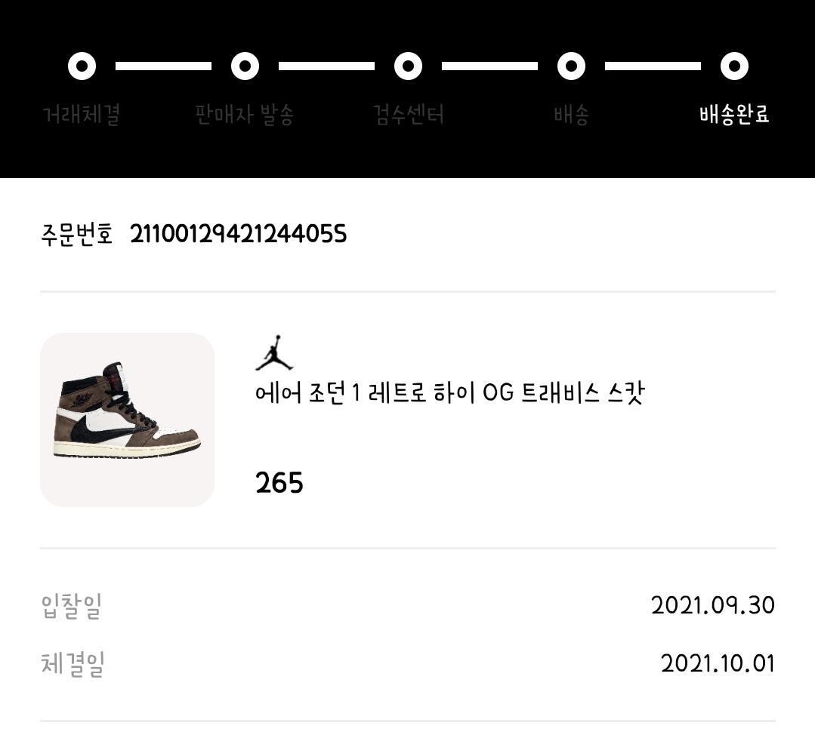
Task: Click the 거래체결 step circle
Action: coord(82,66)
